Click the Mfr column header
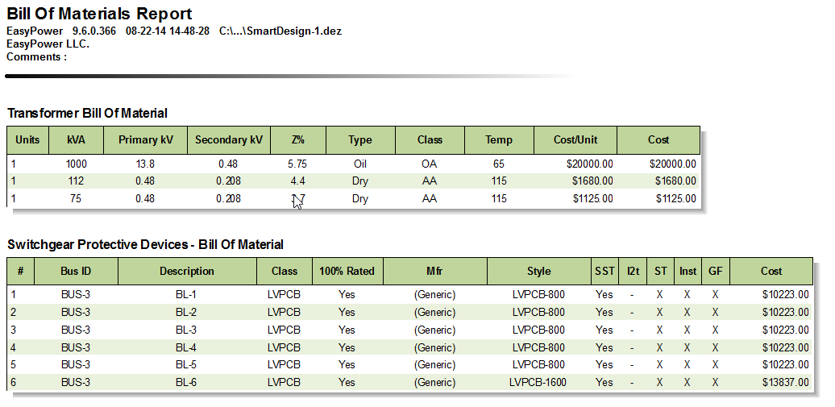 pyautogui.click(x=434, y=271)
